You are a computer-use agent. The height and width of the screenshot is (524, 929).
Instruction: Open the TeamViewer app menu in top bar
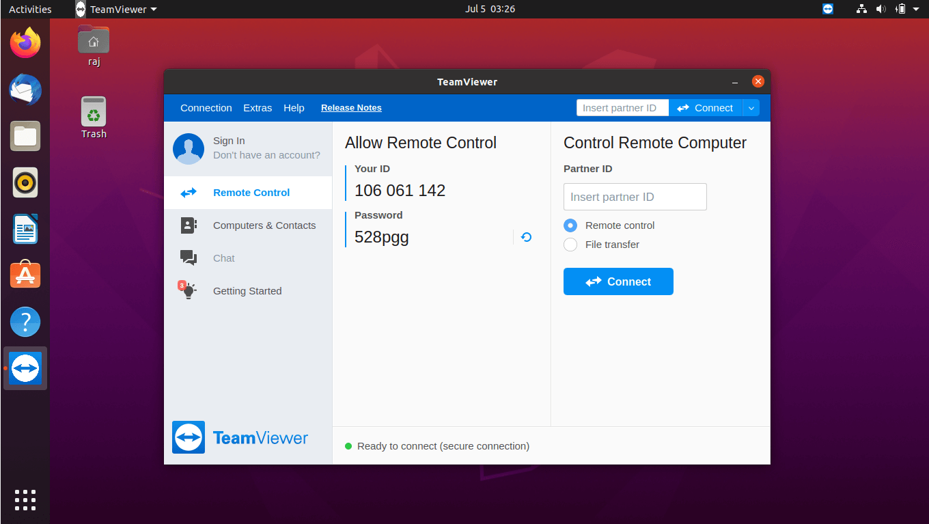116,10
